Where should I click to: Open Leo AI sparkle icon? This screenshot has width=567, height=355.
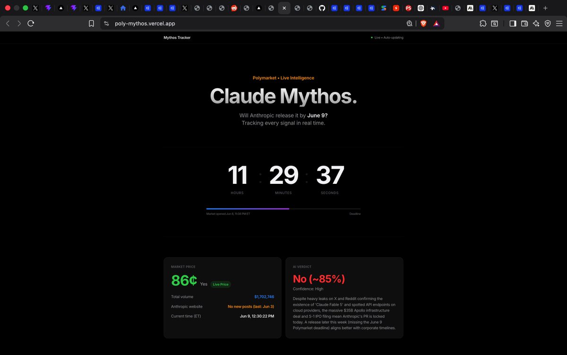pyautogui.click(x=536, y=24)
